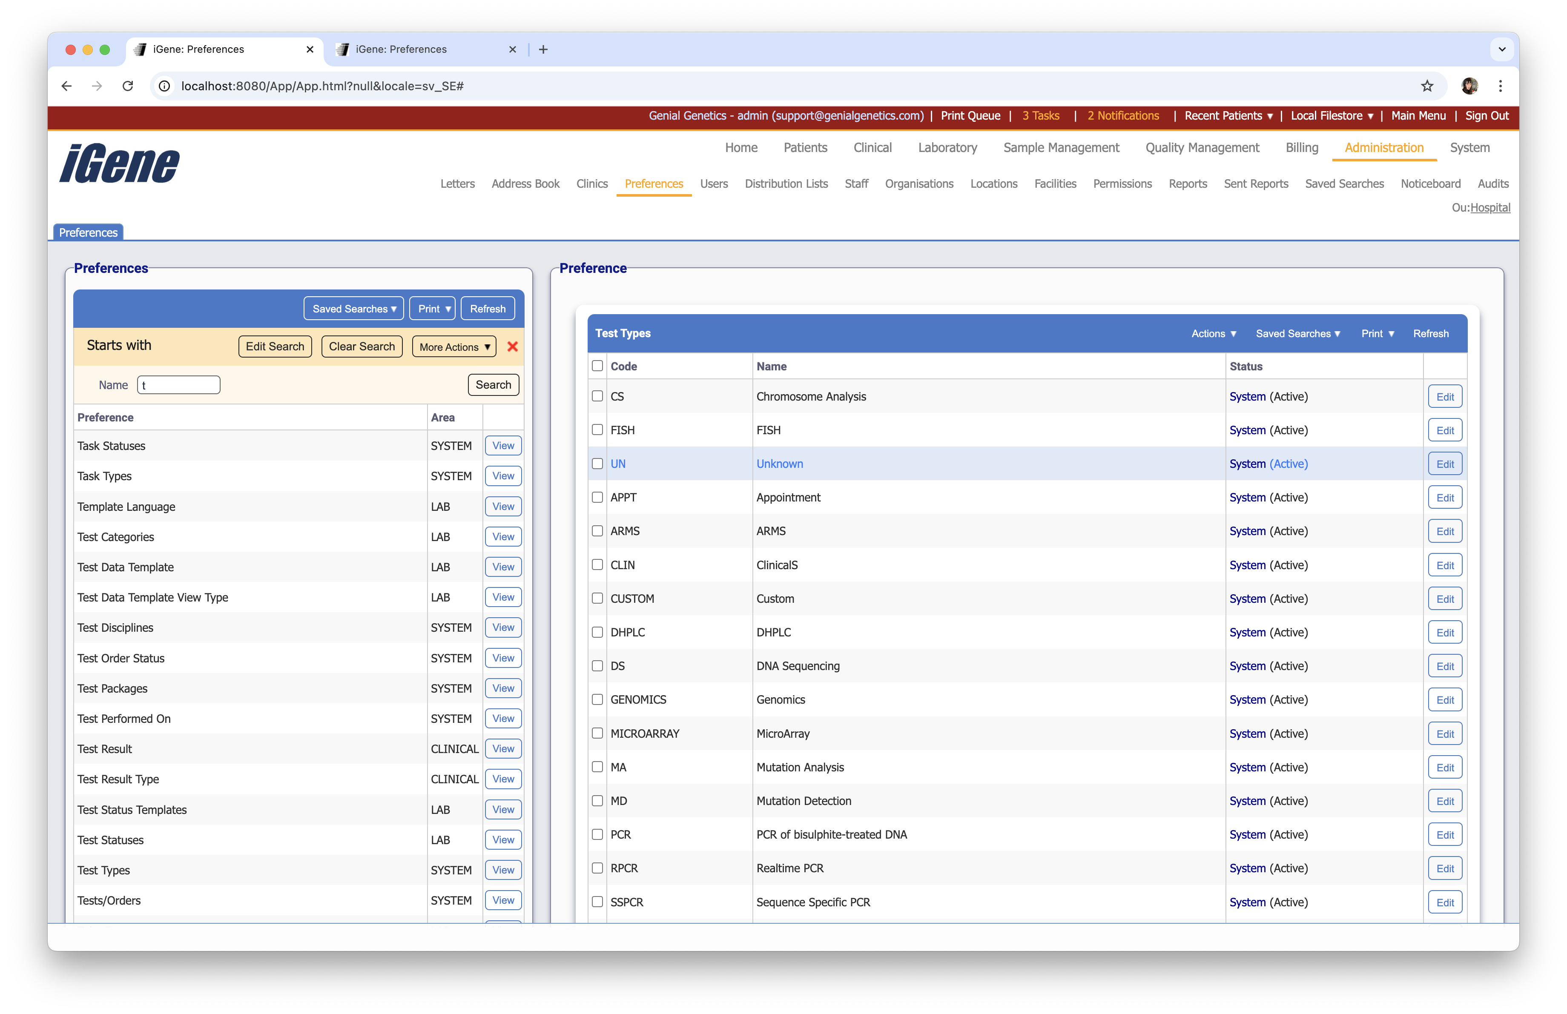Click the iGene logo
The image size is (1567, 1014).
120,163
